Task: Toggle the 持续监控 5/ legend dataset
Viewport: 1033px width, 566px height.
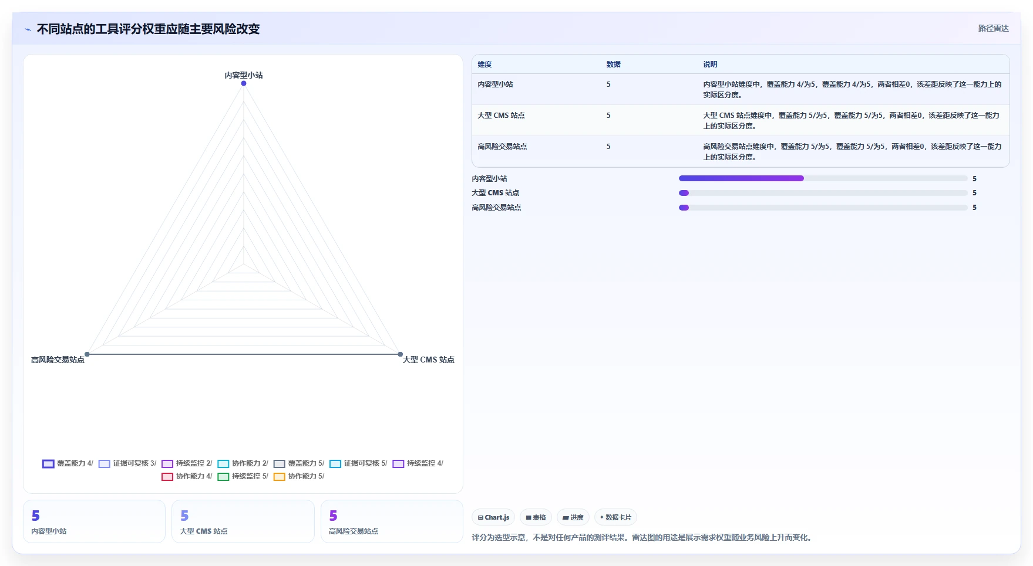Action: tap(243, 476)
